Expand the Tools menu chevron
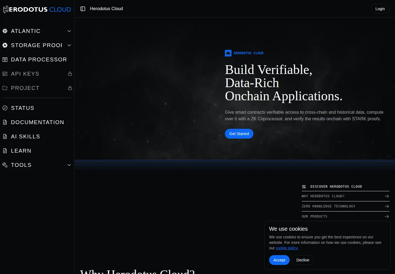Screen dimensions: 395x274 [69, 165]
